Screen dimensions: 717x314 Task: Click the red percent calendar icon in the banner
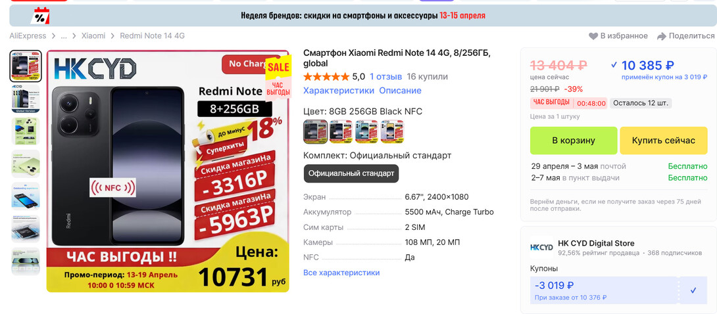pos(40,16)
